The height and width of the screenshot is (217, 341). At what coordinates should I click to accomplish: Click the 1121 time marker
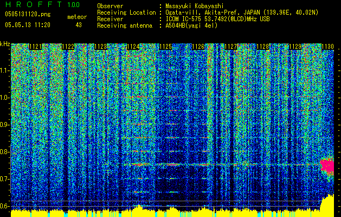tap(35, 47)
